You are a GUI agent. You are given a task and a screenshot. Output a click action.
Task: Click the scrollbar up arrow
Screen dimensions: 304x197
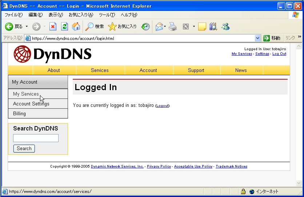pyautogui.click(x=299, y=46)
